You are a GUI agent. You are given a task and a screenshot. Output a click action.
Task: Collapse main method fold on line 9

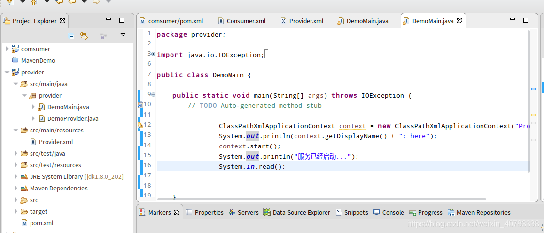[153, 95]
